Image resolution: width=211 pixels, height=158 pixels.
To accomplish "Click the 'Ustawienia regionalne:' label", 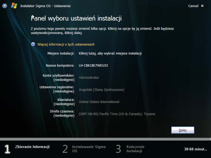I will pyautogui.click(x=57, y=87).
